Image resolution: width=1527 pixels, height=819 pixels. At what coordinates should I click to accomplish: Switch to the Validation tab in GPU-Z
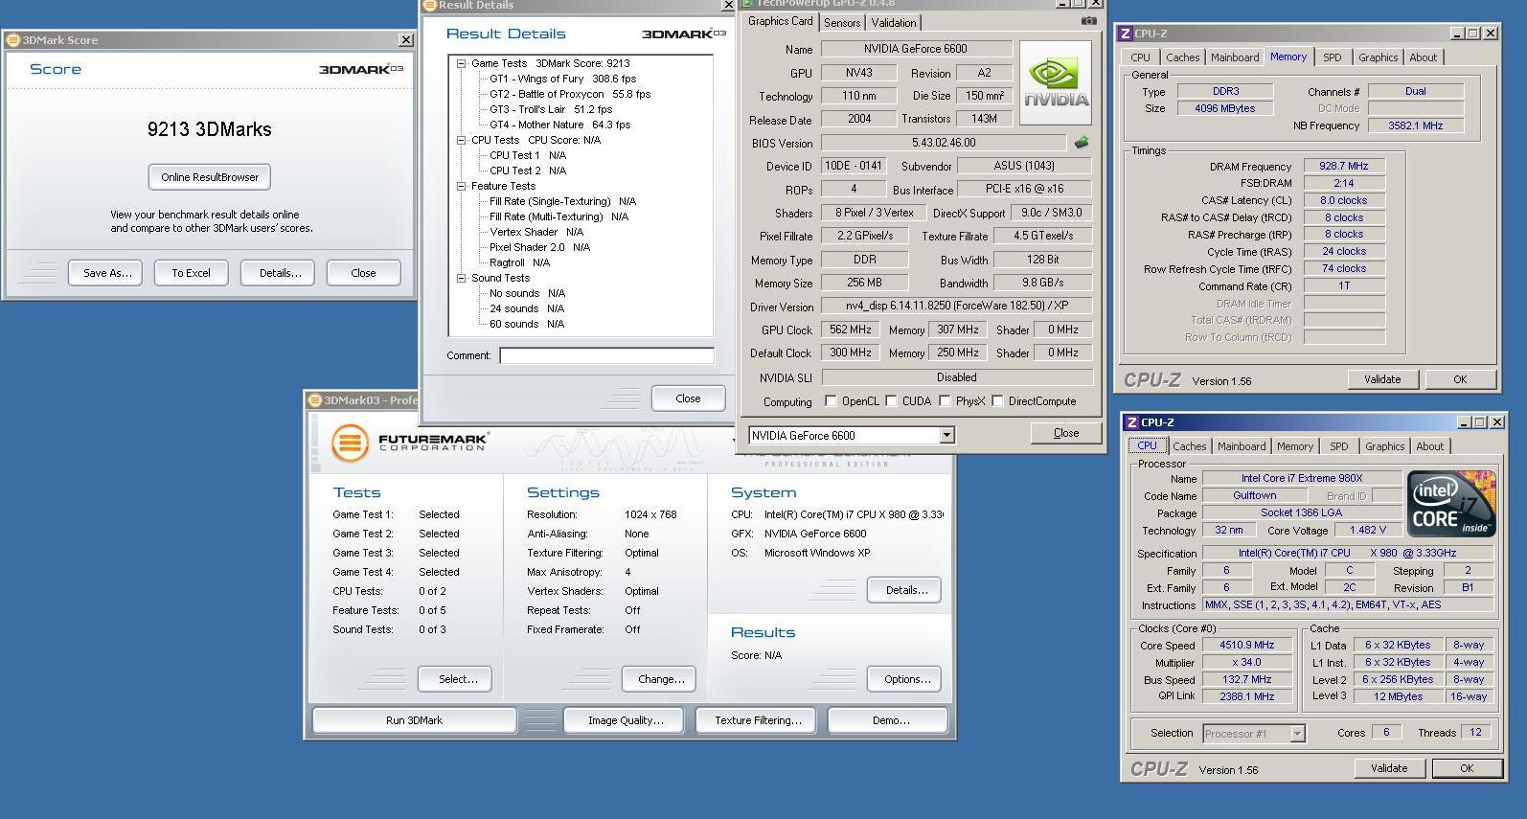pos(894,23)
